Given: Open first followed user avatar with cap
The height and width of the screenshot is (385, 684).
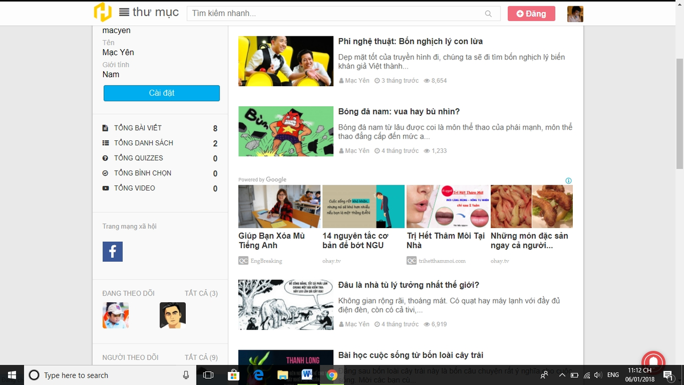Looking at the screenshot, I should [x=116, y=315].
